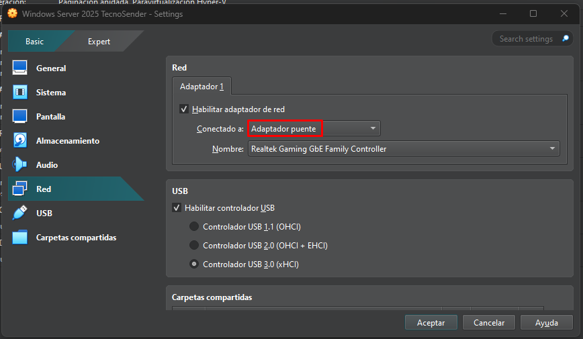Select the Adaptador 1 tab

coord(202,86)
